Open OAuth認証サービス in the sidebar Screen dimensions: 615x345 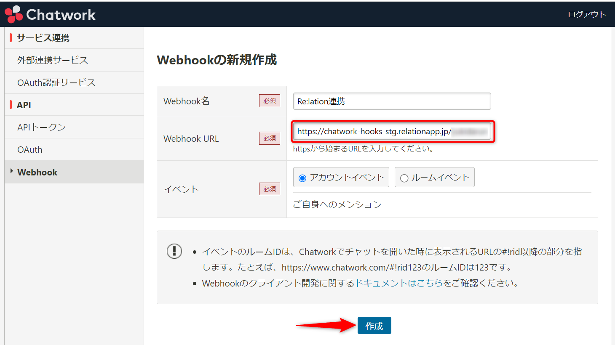click(x=74, y=82)
